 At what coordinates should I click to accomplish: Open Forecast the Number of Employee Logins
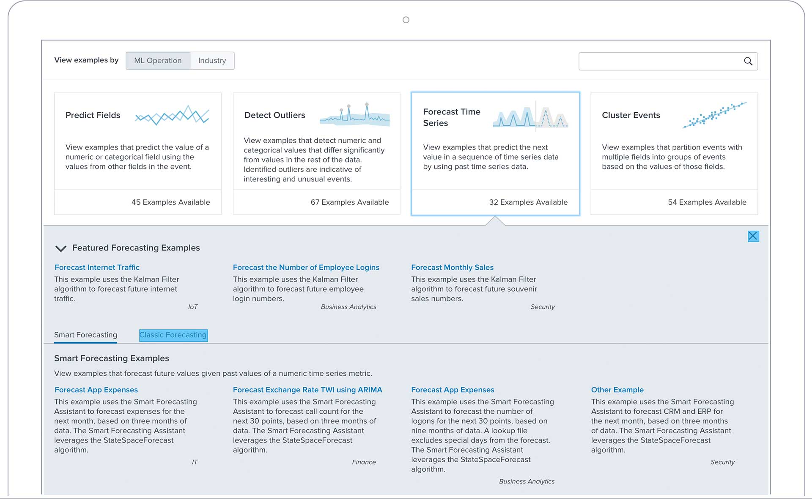306,267
